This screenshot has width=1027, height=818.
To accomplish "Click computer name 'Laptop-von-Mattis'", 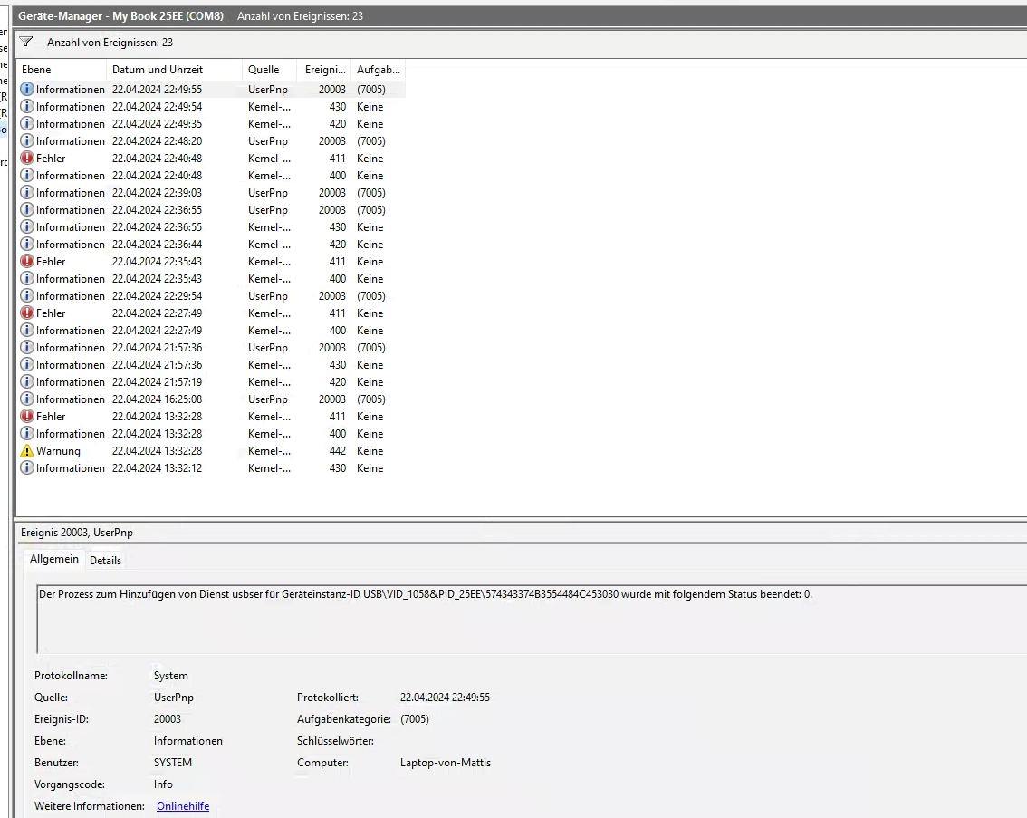I will coord(446,763).
